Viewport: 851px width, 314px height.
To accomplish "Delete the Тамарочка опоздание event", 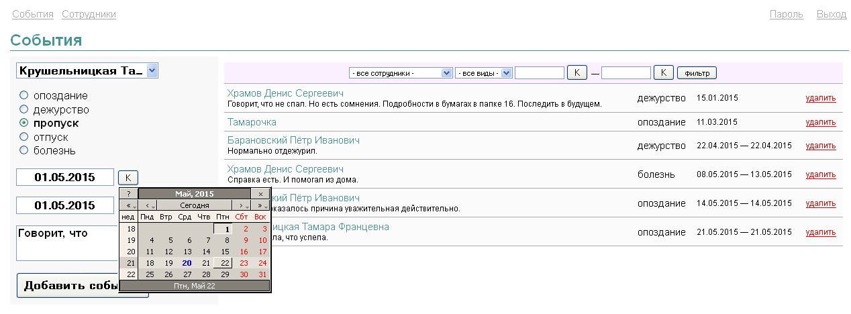I will tap(821, 122).
